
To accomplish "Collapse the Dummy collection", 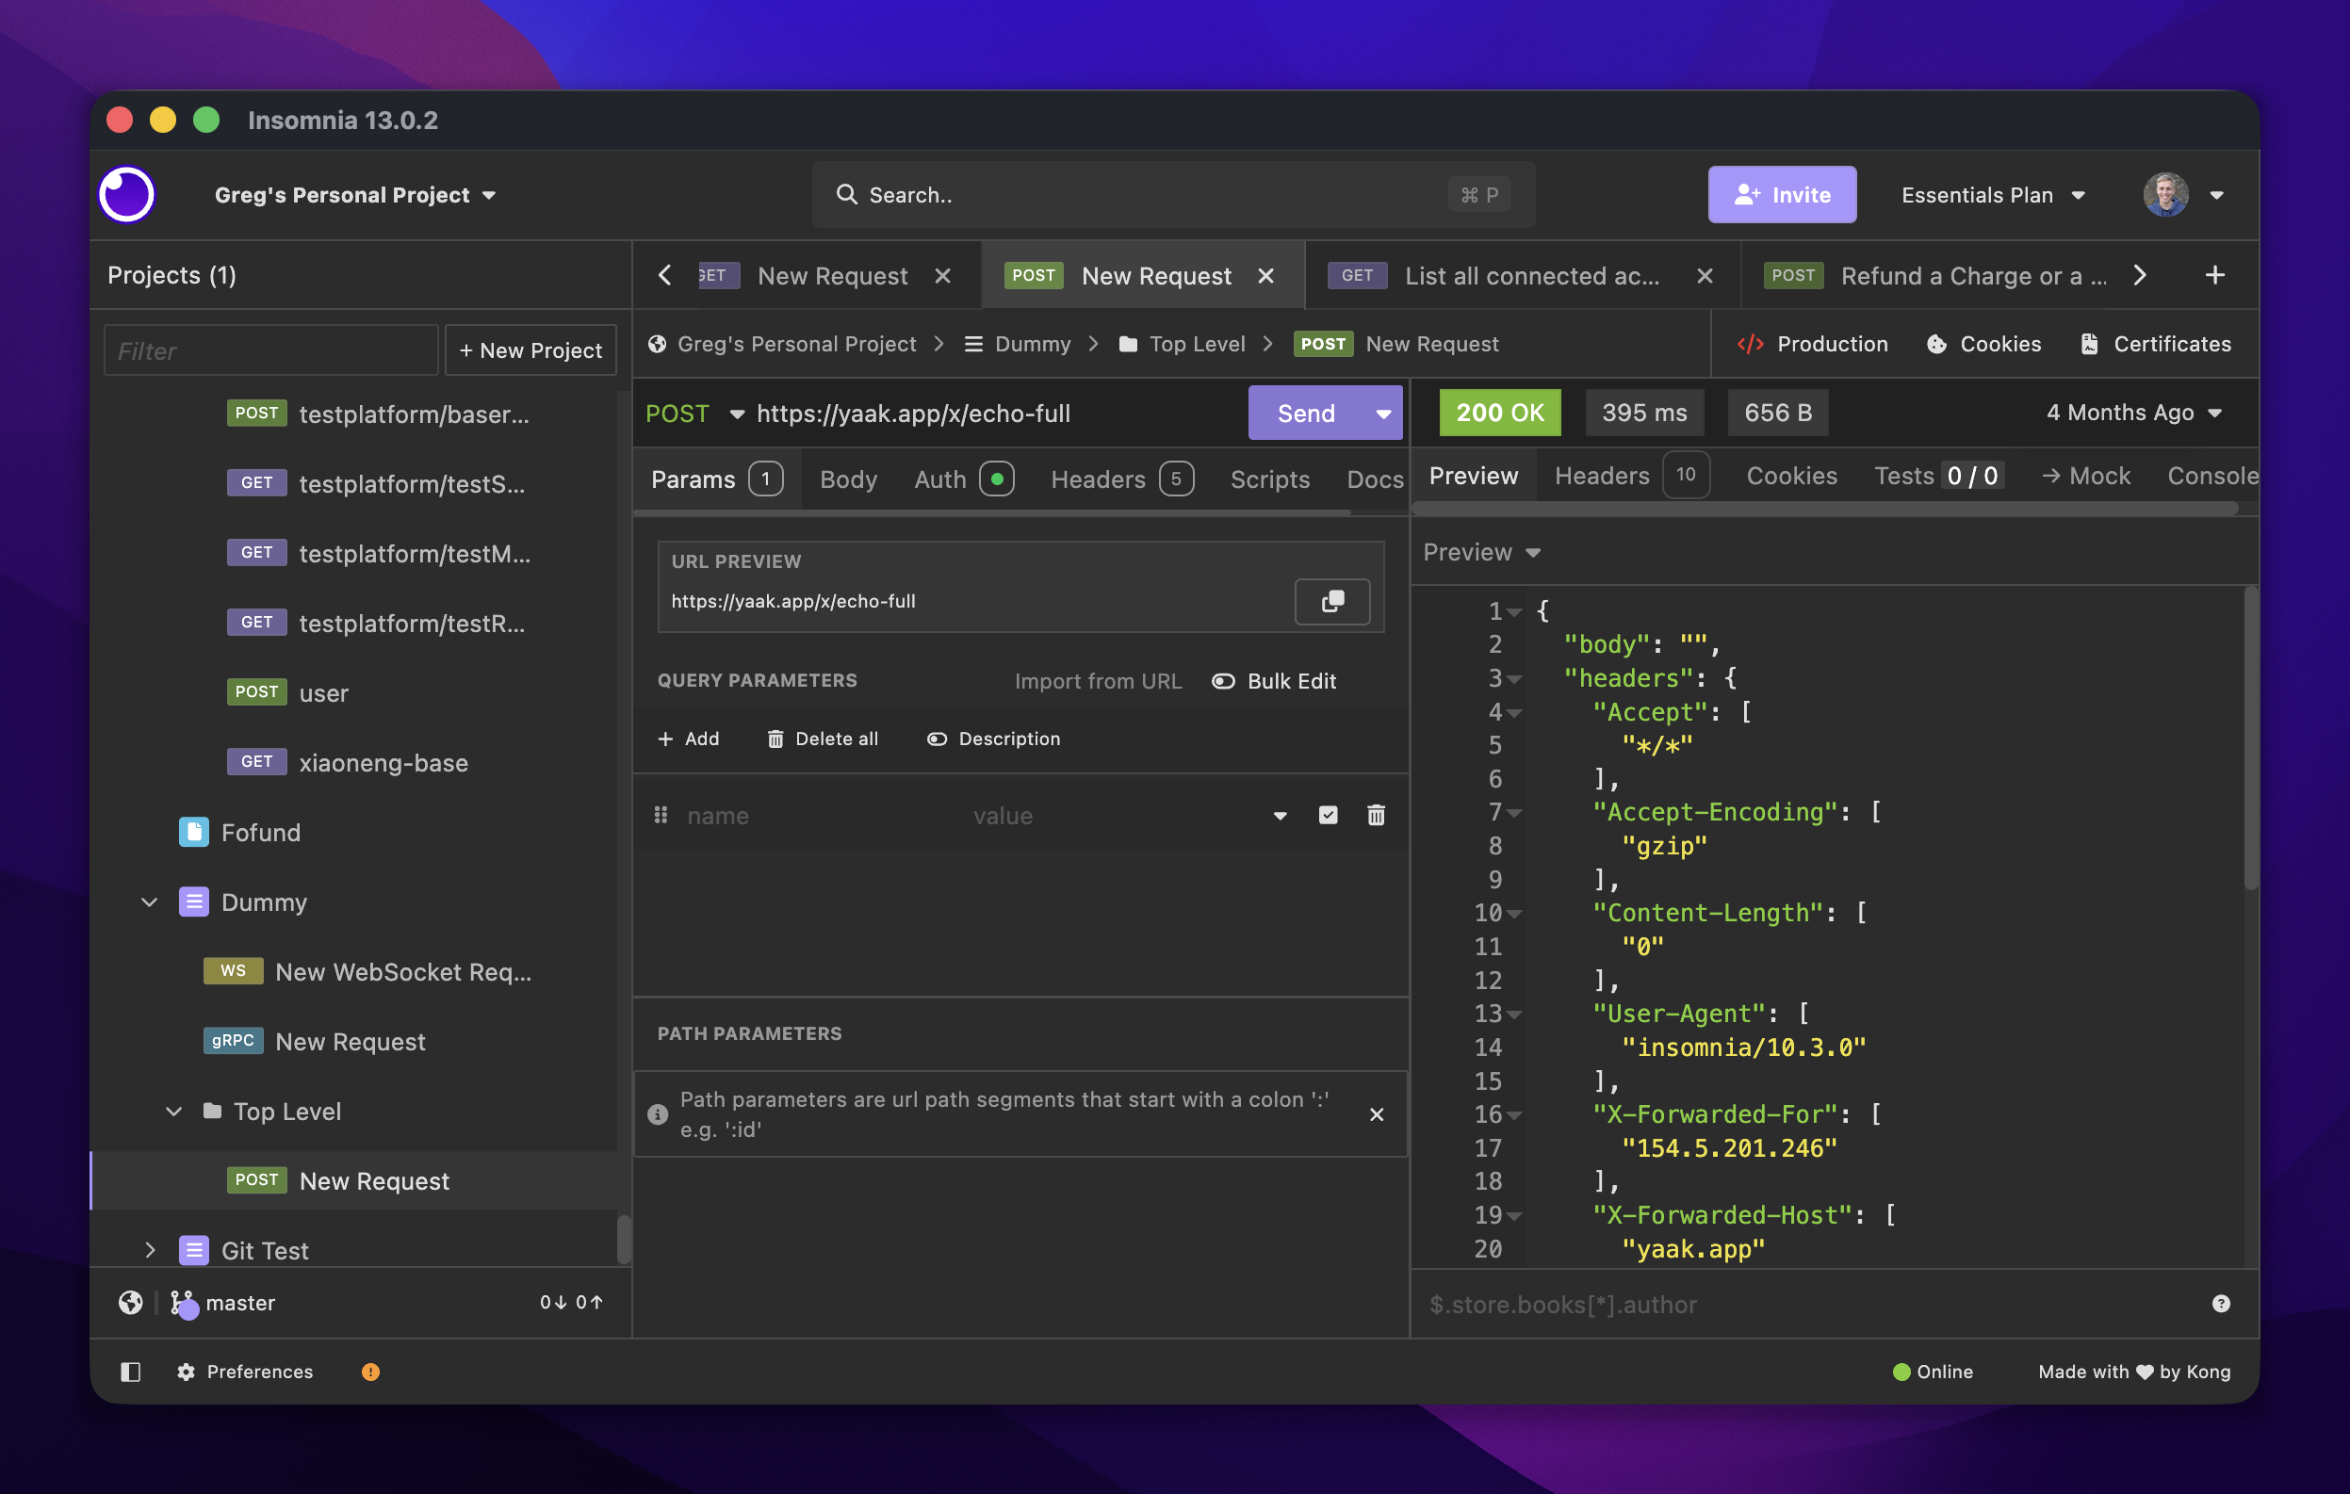I will 149,901.
